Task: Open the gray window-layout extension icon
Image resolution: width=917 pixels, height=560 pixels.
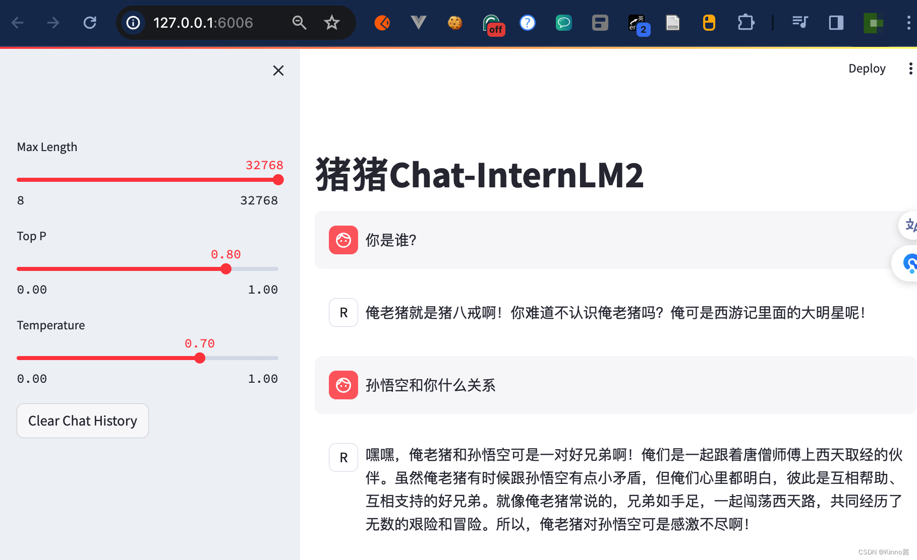Action: tap(600, 23)
